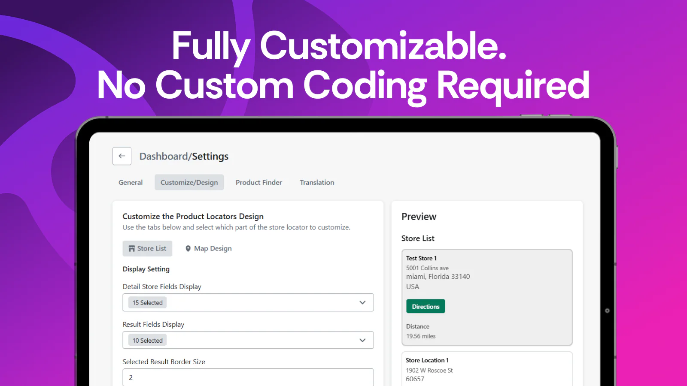This screenshot has height=386, width=687.
Task: Select the Customize/Design tab
Action: pyautogui.click(x=189, y=182)
